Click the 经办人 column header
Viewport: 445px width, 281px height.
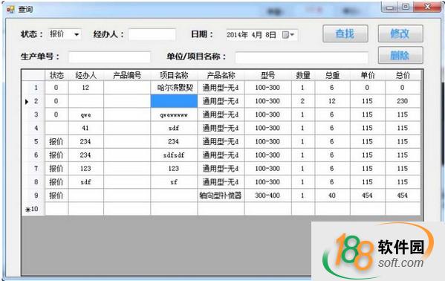(85, 75)
